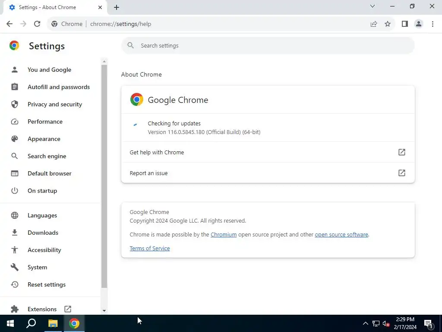This screenshot has height=332, width=442.
Task: Click Report an issue external icon
Action: 402,173
